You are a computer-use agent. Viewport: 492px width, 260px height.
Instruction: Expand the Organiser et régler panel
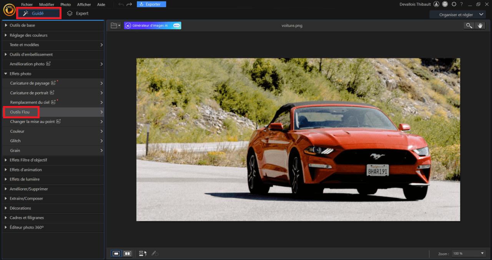(x=457, y=14)
